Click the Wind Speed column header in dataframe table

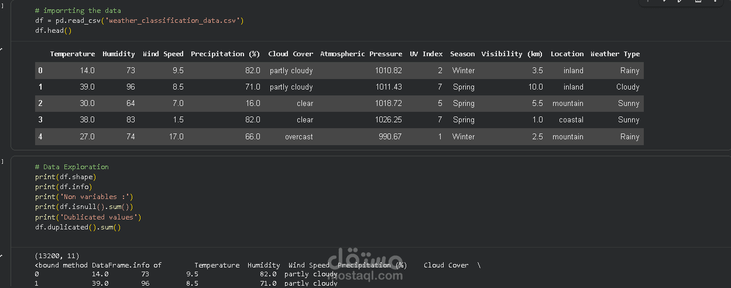[163, 54]
